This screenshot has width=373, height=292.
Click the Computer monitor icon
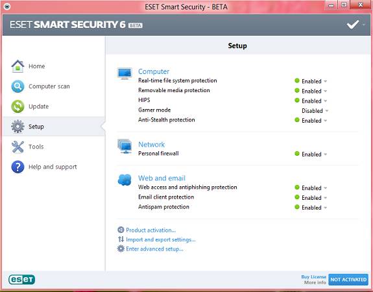point(125,73)
